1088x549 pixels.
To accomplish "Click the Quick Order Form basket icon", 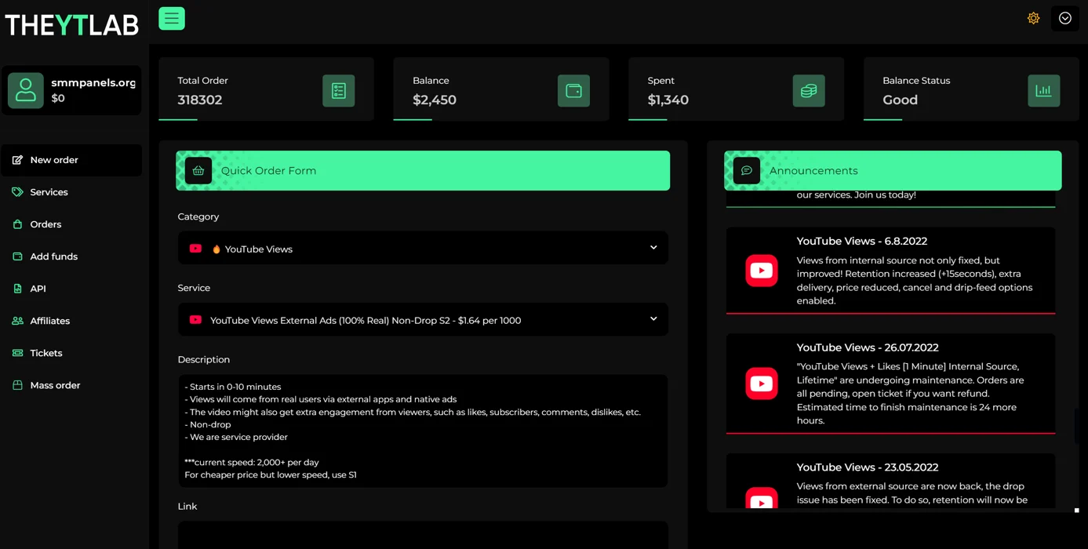I will (198, 171).
